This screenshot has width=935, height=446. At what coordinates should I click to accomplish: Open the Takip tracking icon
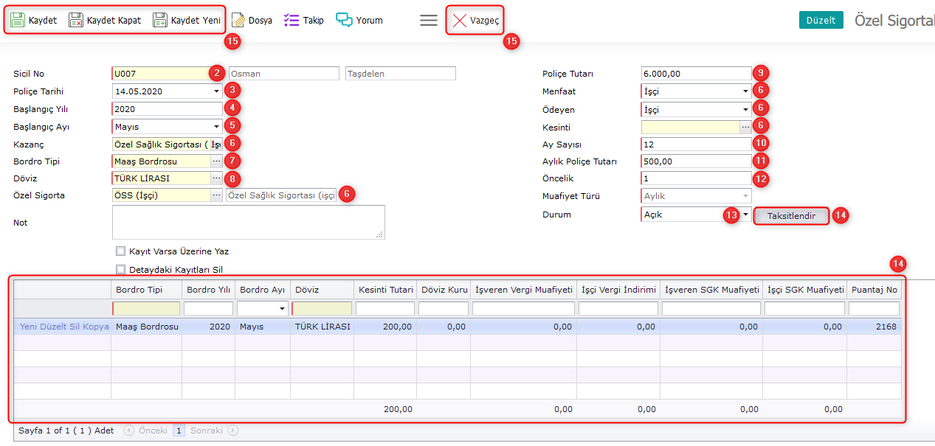pyautogui.click(x=291, y=21)
